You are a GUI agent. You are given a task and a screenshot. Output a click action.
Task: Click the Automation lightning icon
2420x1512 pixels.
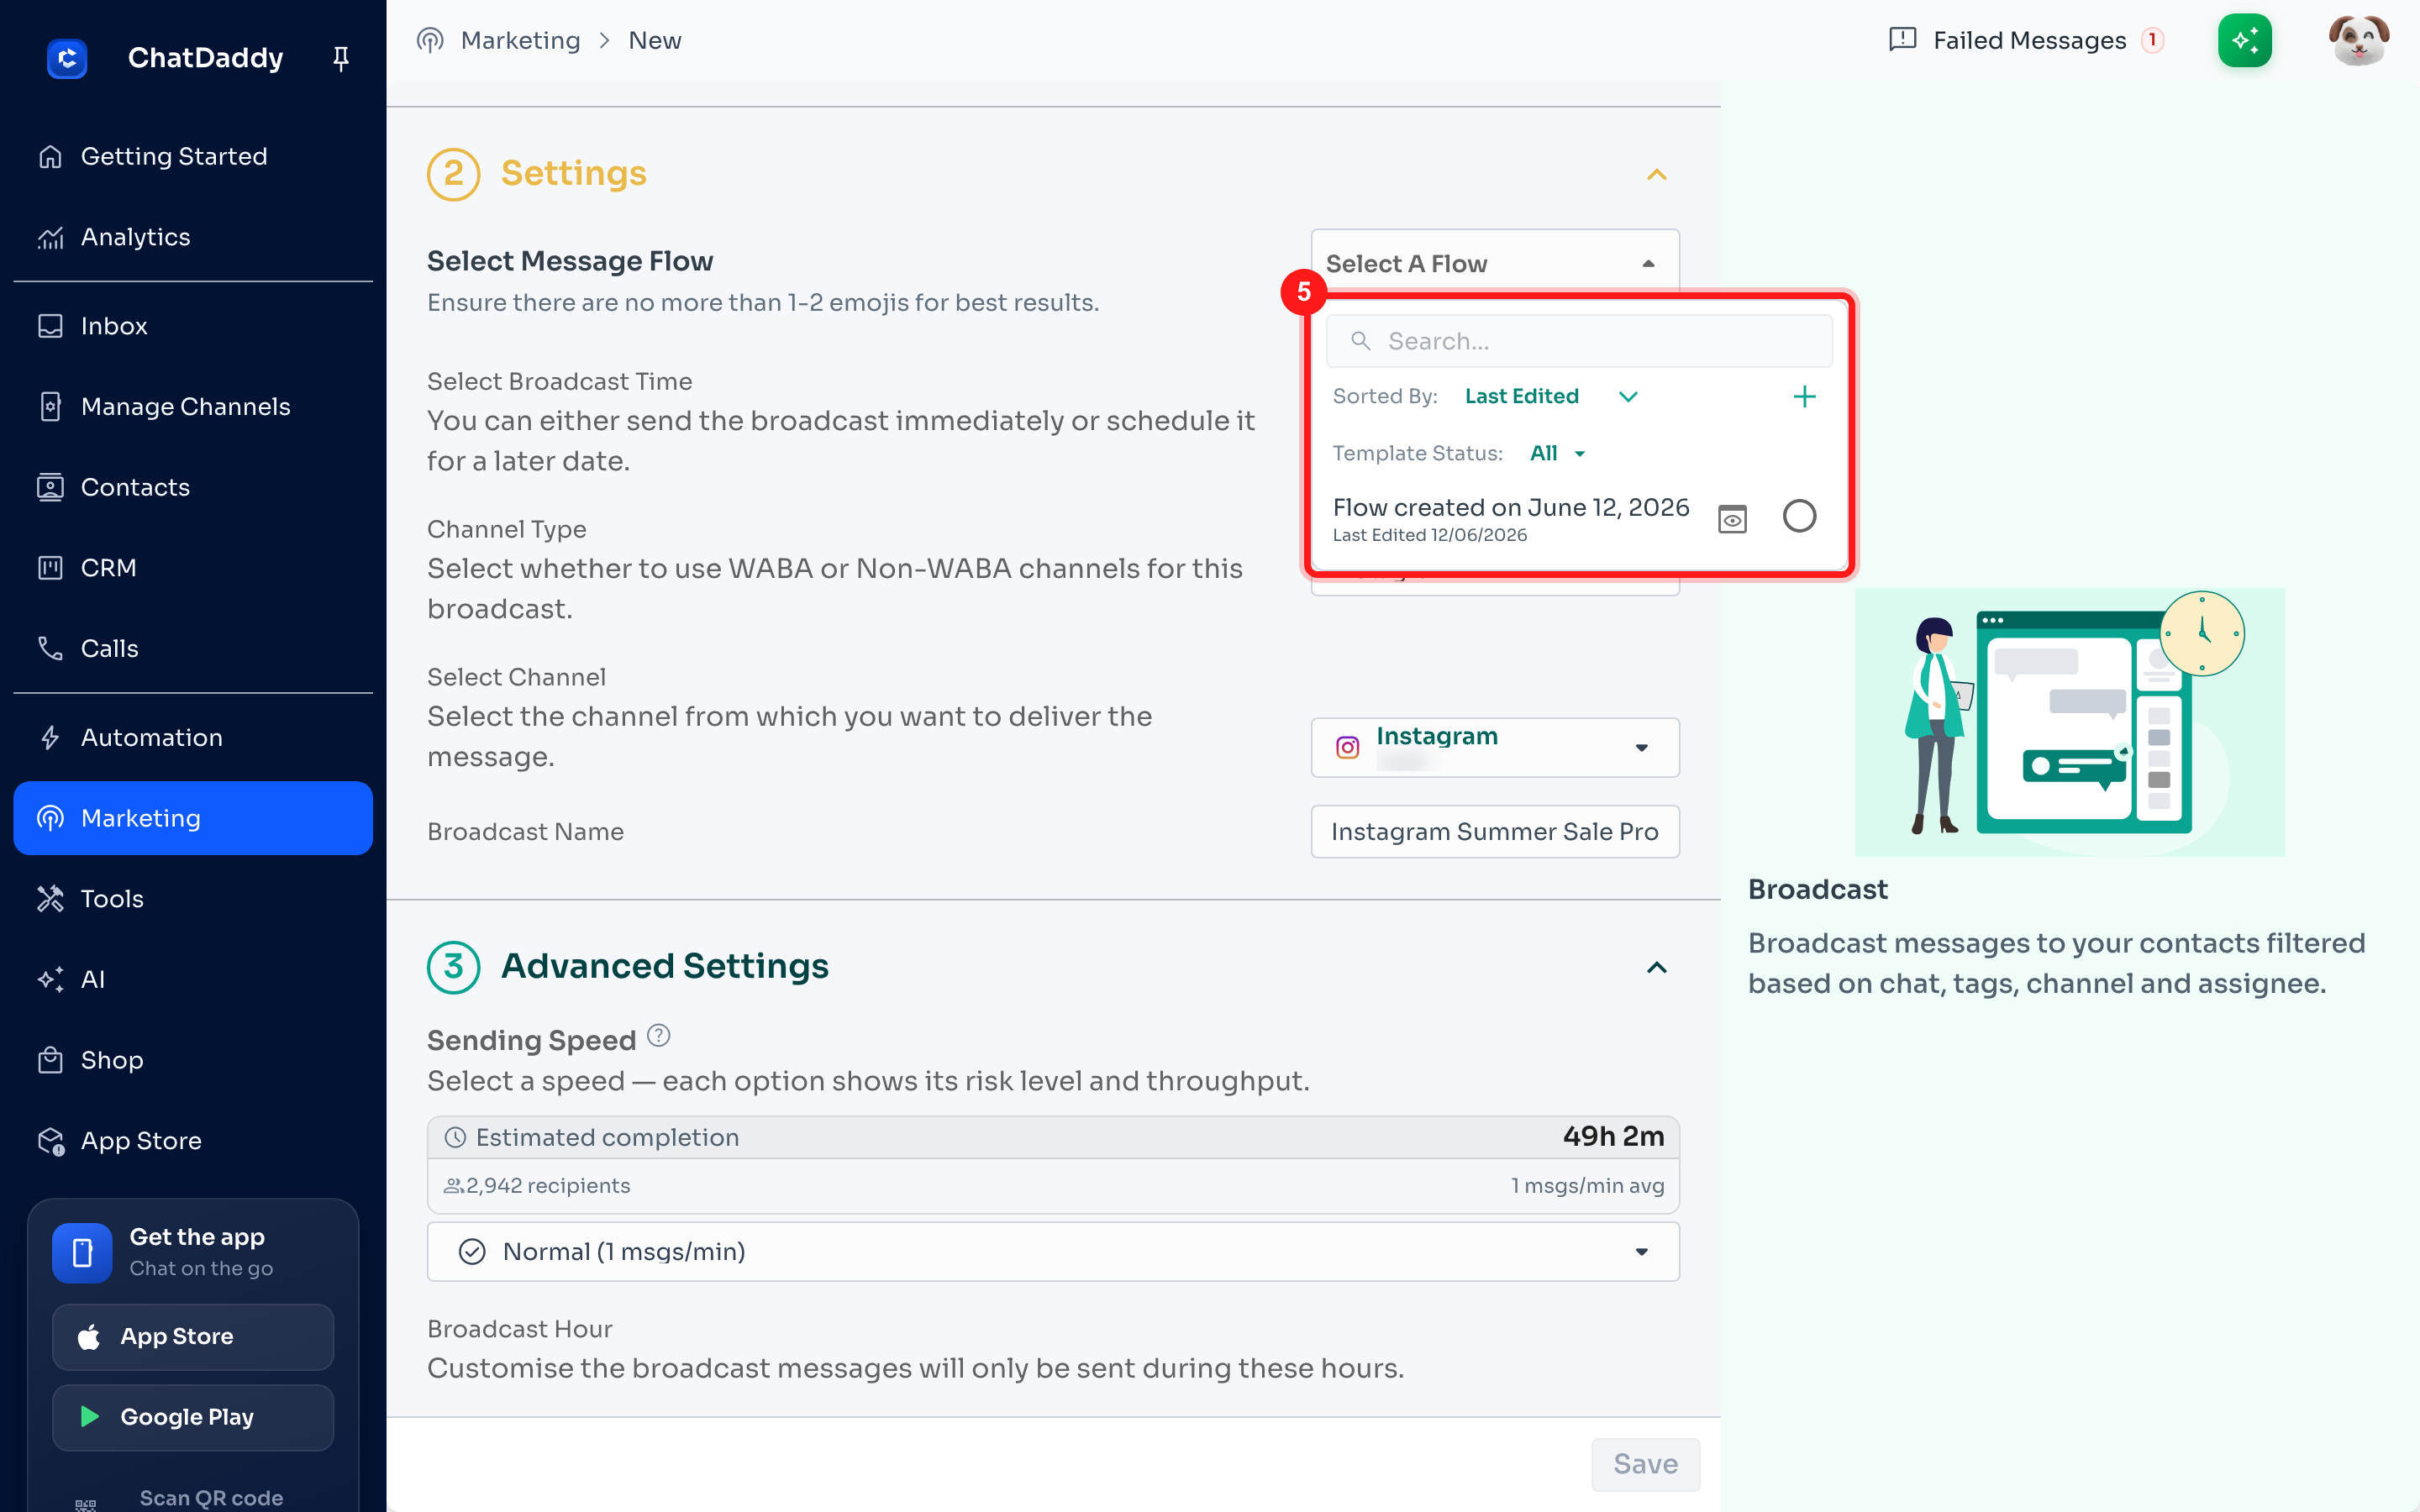(50, 738)
